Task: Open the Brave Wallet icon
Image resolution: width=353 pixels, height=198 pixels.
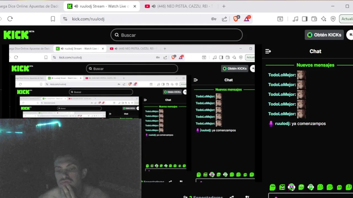Action: pos(314,19)
